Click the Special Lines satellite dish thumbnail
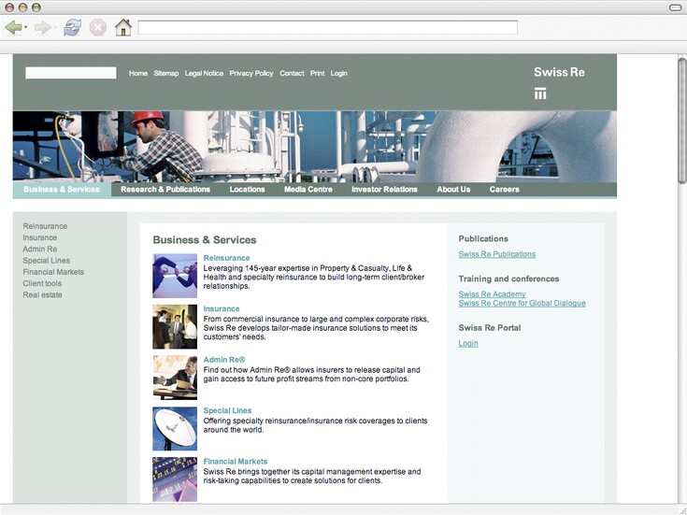 tap(175, 429)
